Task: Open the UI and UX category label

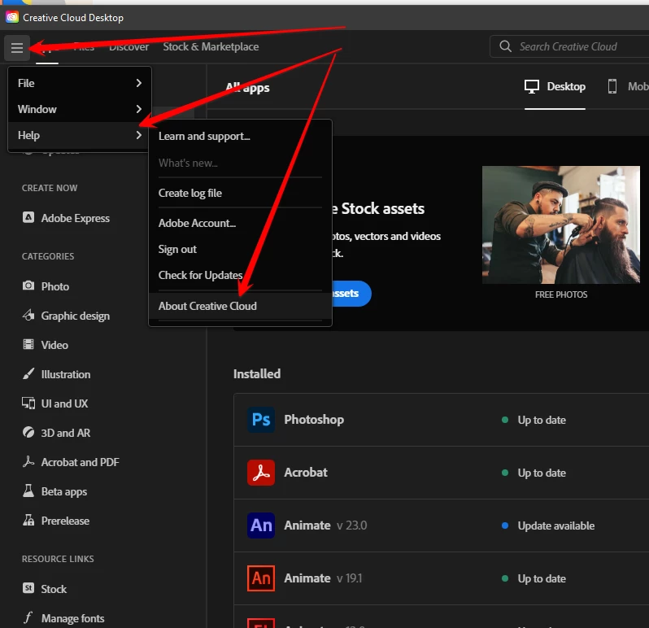Action: click(64, 403)
